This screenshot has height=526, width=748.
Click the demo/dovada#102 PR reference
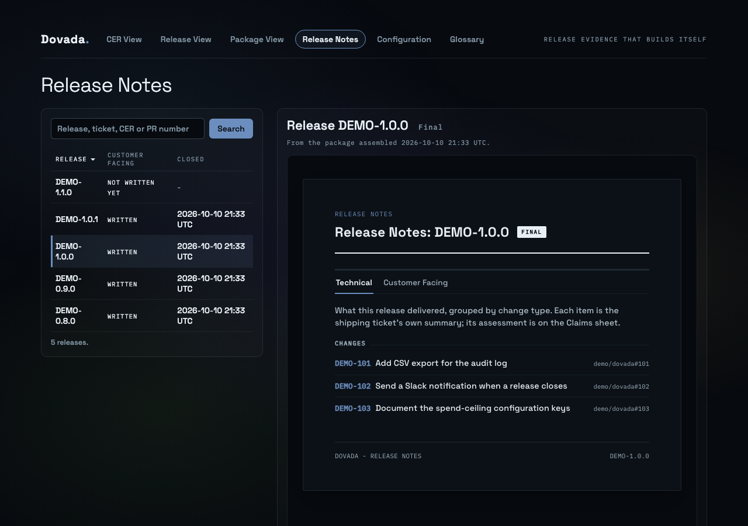(x=621, y=386)
